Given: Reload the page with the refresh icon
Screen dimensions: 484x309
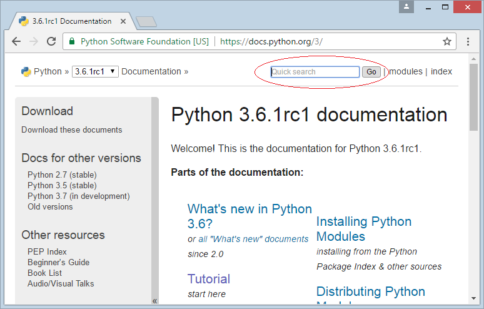Looking at the screenshot, I should 51,41.
